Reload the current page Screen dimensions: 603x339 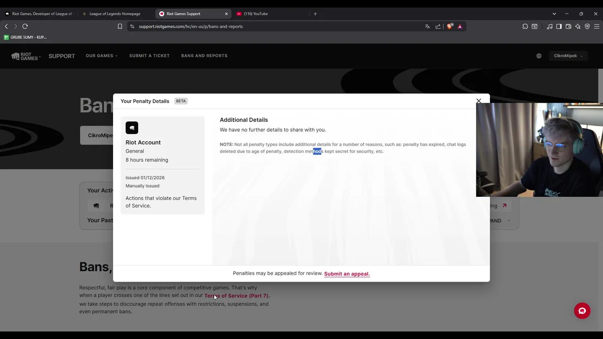[x=25, y=26]
